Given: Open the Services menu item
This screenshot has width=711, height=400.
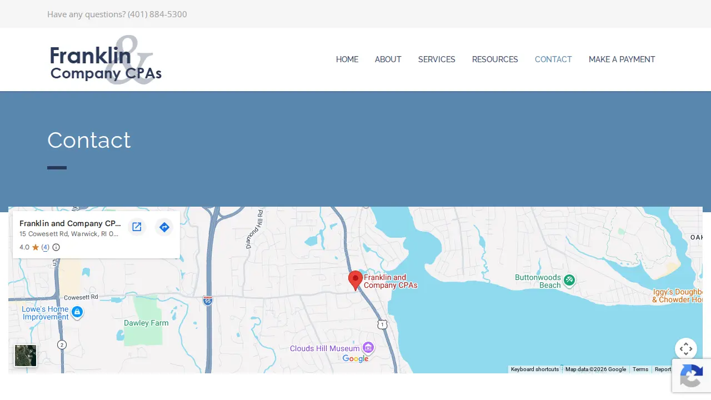Looking at the screenshot, I should point(437,59).
